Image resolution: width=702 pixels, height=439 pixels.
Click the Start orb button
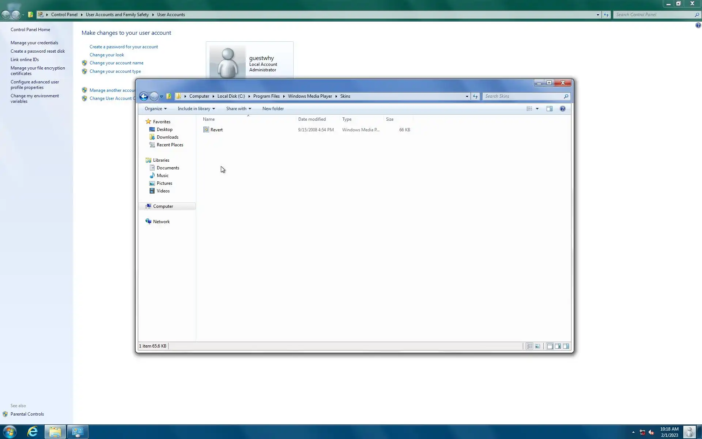[x=10, y=432]
